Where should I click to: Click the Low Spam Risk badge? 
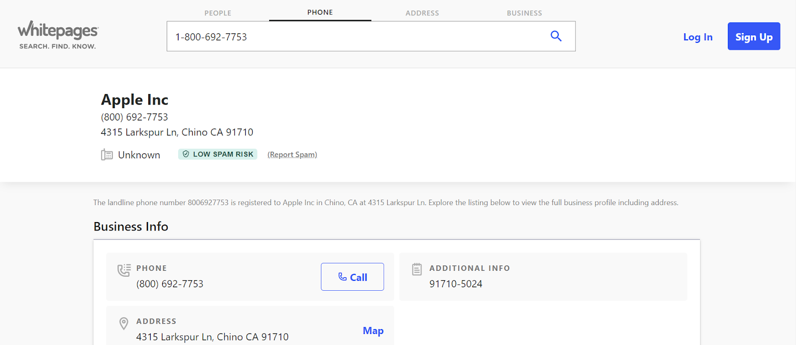click(218, 154)
